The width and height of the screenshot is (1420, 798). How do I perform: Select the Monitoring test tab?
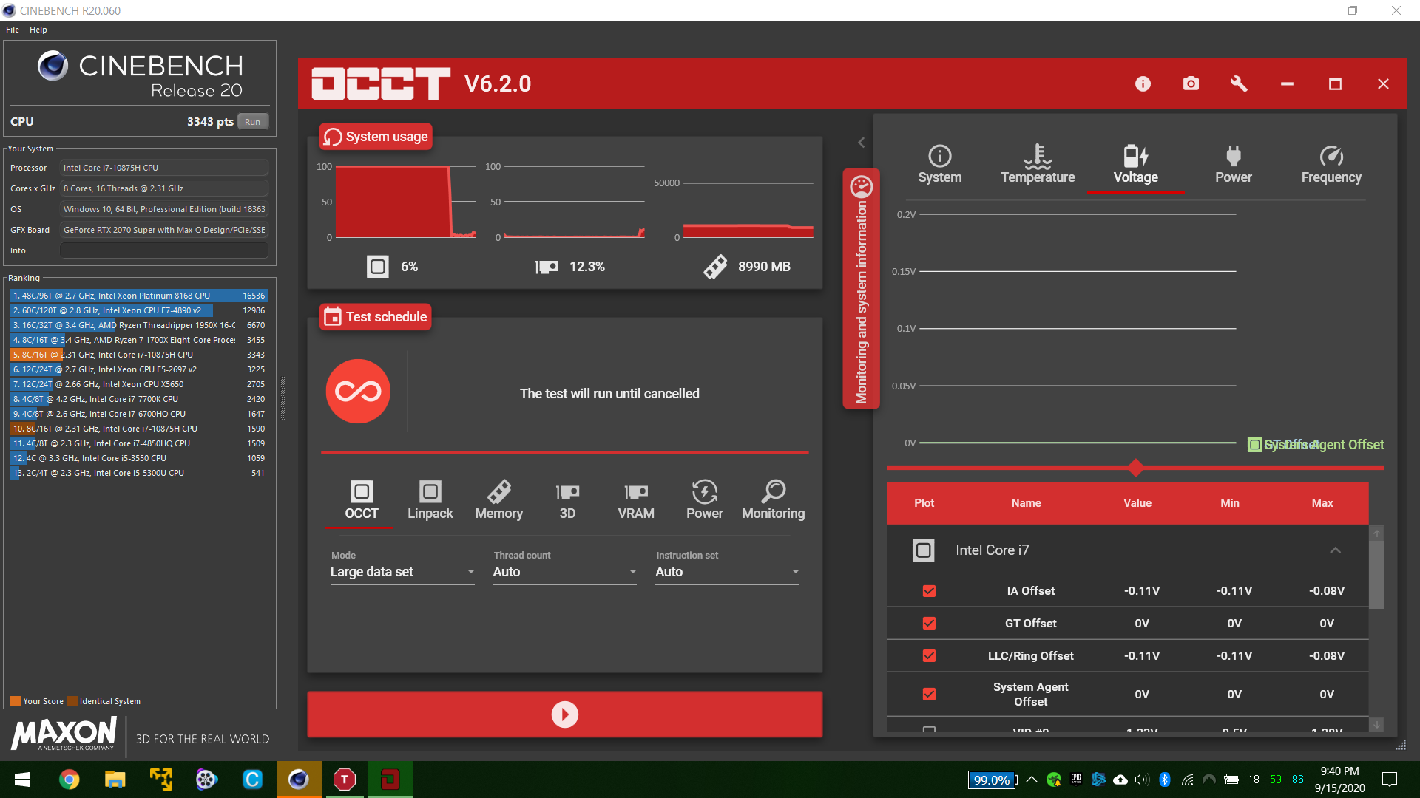(773, 500)
